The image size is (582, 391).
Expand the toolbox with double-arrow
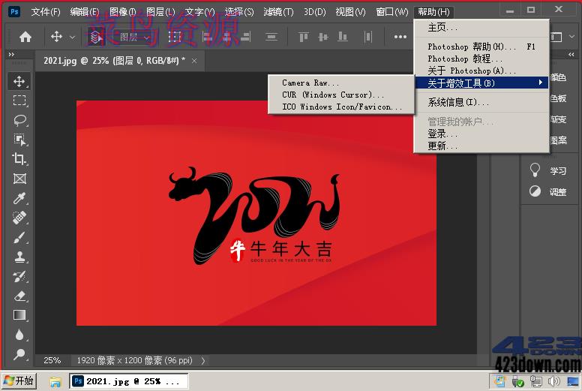(x=11, y=55)
